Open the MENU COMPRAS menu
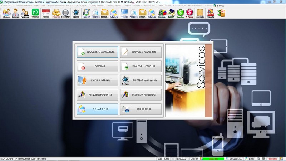Image resolution: width=286 pixels, height=161 pixels. (x=133, y=6)
